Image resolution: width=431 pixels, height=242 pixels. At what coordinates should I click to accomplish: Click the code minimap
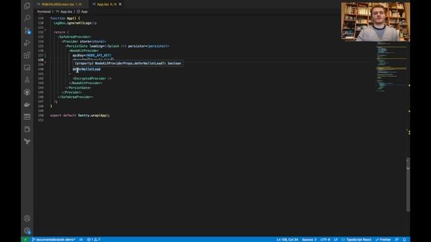pos(392,67)
